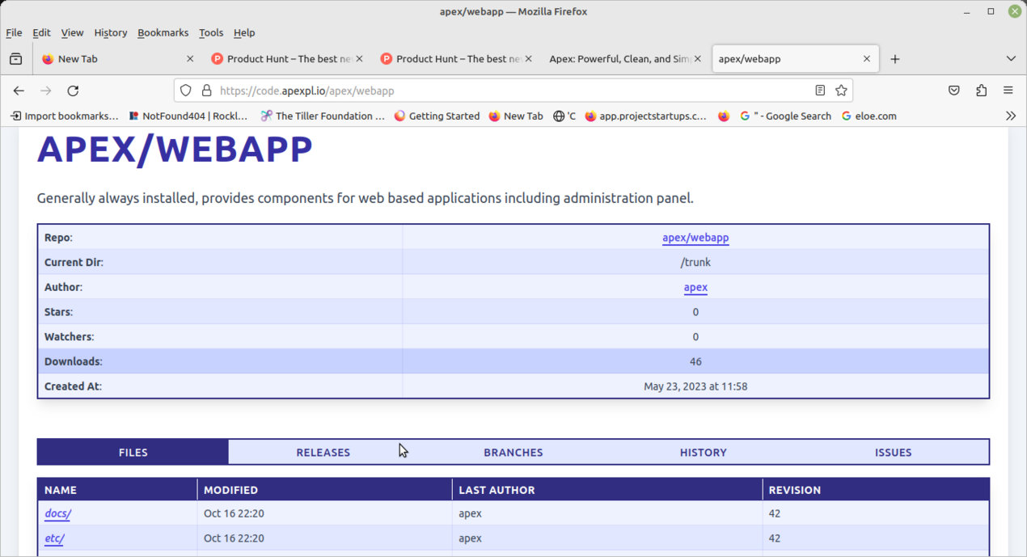Open the 'C globe bookmark
1027x557 pixels.
[x=564, y=116]
